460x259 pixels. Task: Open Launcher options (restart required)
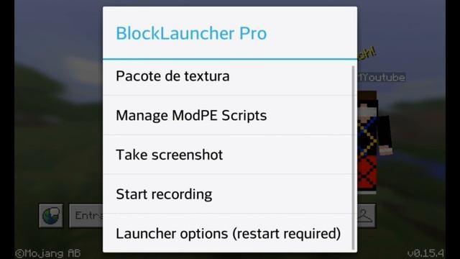coord(228,233)
